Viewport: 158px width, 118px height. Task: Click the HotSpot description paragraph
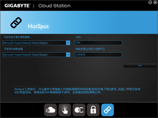coord(77,91)
